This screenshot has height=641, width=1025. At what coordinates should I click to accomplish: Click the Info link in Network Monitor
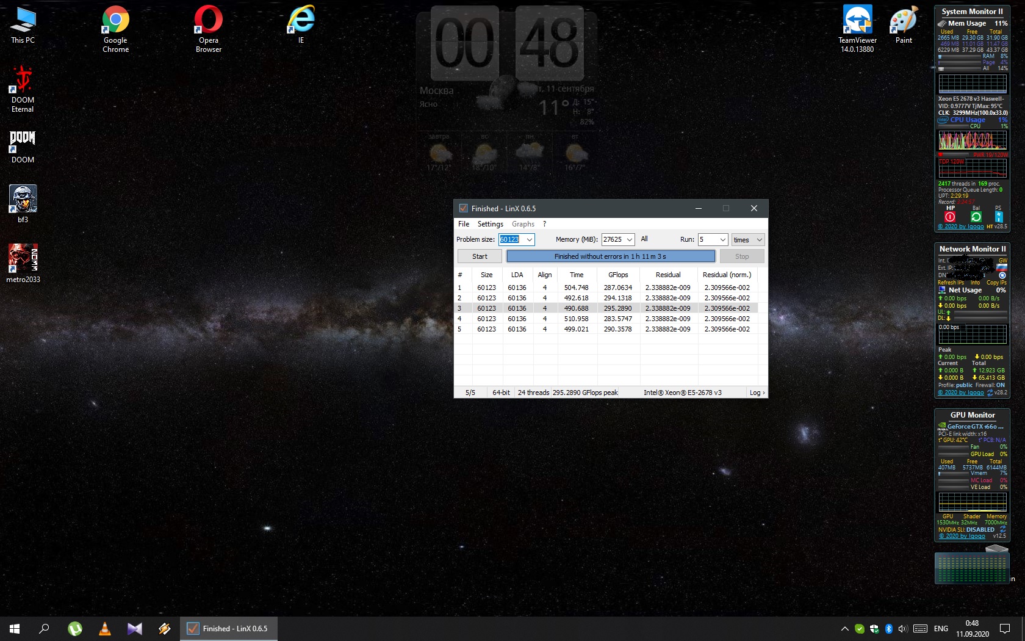click(975, 283)
